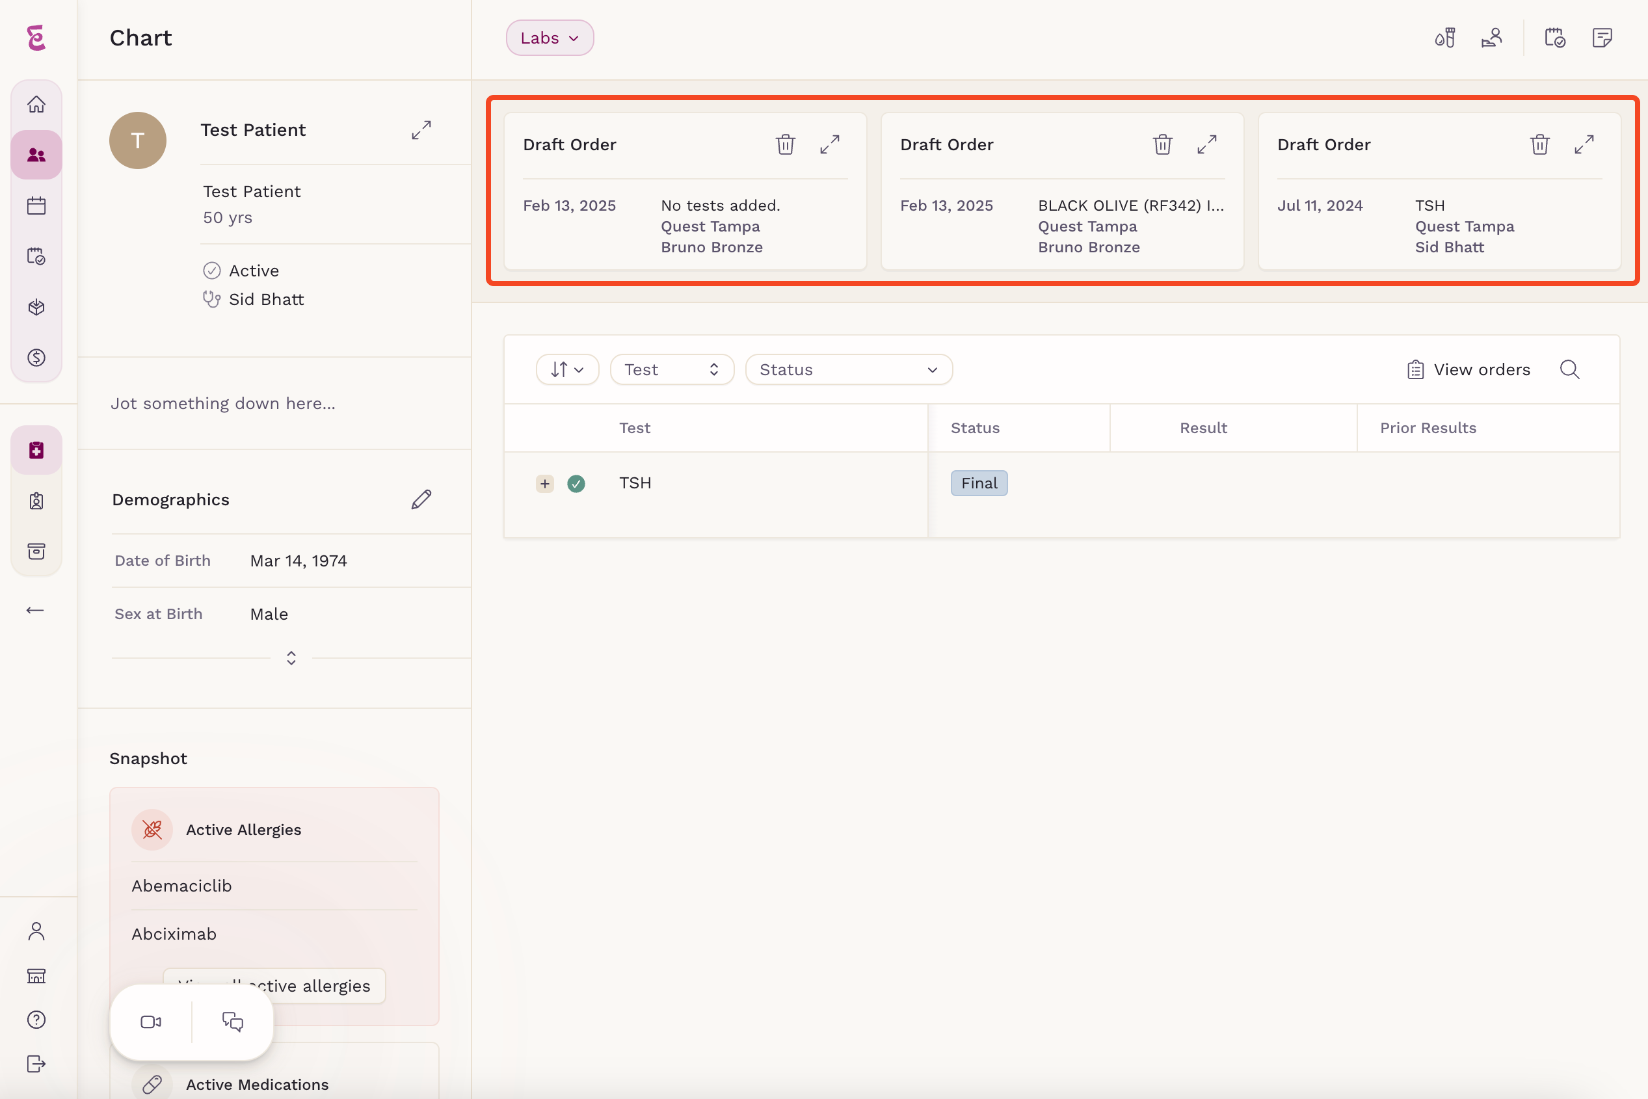Click the 'No tests added.' text
1648x1099 pixels.
pyautogui.click(x=721, y=205)
